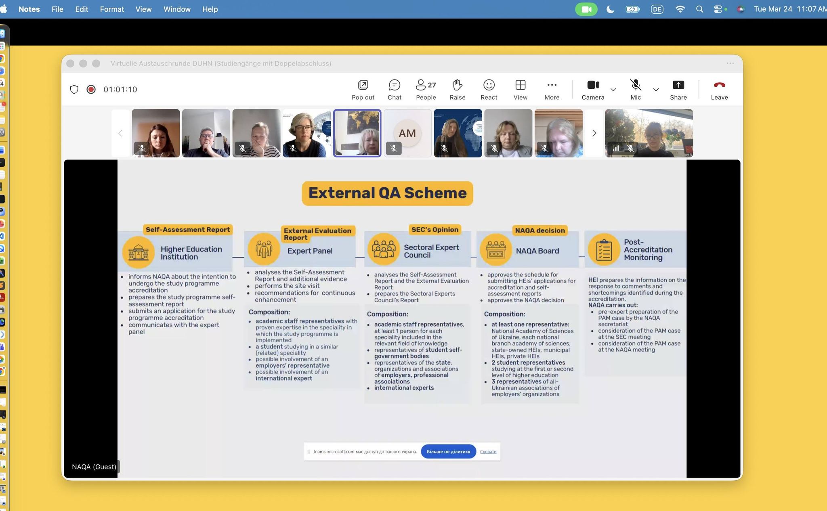Expand camera options dropdown arrow
Screen dimensions: 827x511
[613, 90]
